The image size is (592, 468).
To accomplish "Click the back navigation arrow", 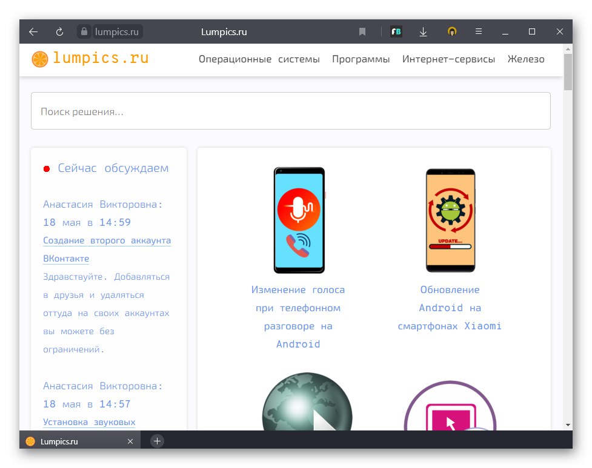I will [33, 31].
